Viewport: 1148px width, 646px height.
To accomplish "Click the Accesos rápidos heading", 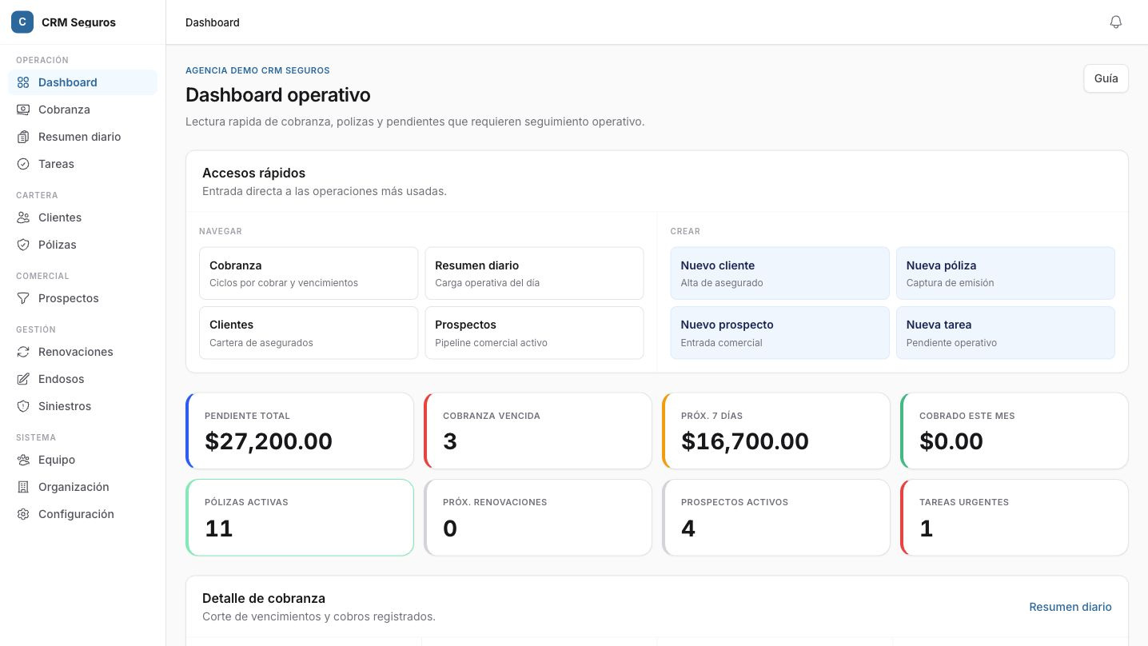I will click(x=253, y=173).
